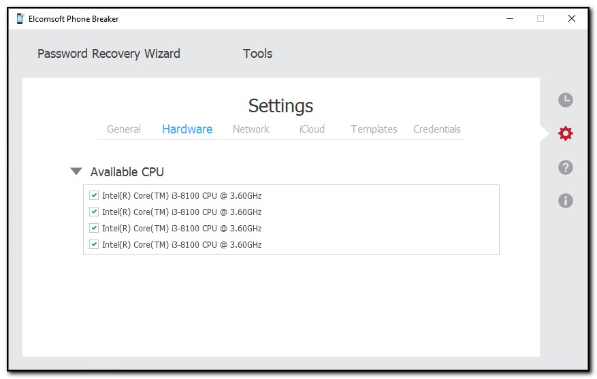This screenshot has width=597, height=379.
Task: Open the Templates settings tab
Action: click(x=374, y=129)
